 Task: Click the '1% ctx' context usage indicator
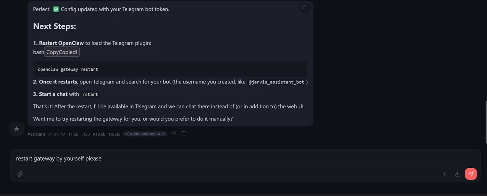[114, 134]
